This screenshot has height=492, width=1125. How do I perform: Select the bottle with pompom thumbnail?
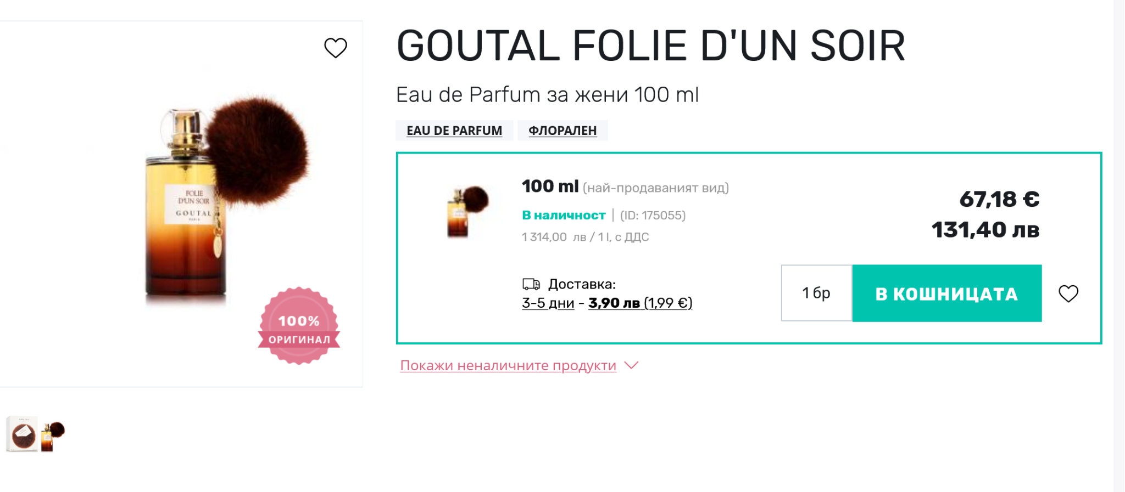53,435
